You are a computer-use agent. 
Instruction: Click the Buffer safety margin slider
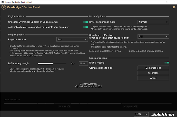(52, 63)
